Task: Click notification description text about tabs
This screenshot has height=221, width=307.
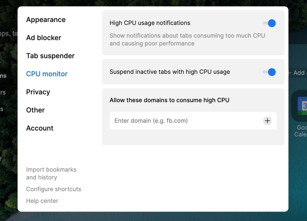Action: point(187,39)
